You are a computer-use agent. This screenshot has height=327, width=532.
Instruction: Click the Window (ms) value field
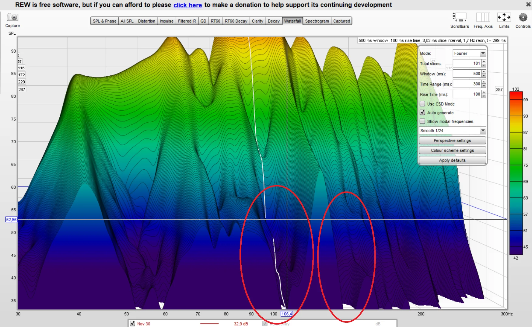click(x=467, y=74)
